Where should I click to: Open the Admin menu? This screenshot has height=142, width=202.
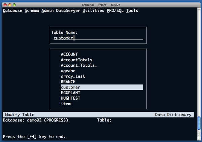click(47, 10)
